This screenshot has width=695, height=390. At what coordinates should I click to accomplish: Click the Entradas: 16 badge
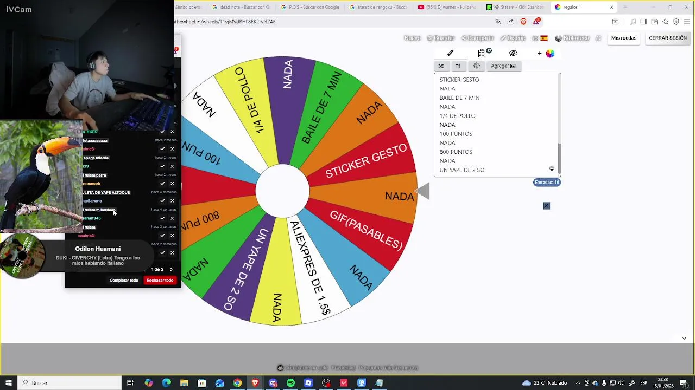547,182
